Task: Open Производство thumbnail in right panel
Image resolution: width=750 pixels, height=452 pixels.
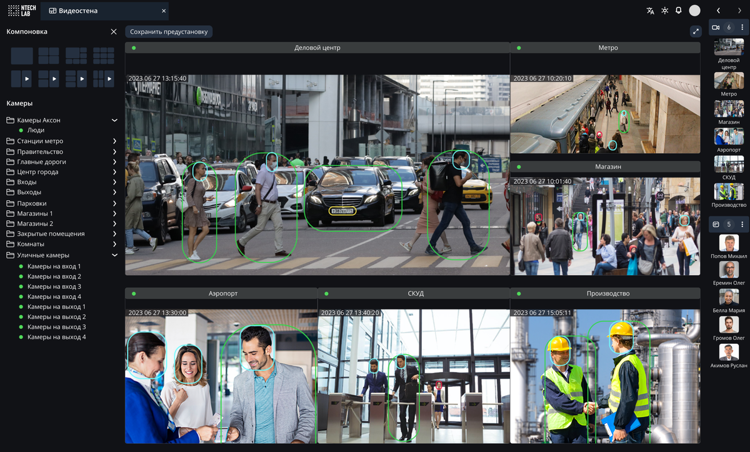Action: click(729, 191)
